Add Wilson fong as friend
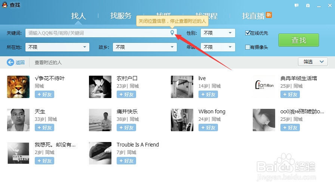The width and height of the screenshot is (335, 189). pyautogui.click(x=208, y=127)
